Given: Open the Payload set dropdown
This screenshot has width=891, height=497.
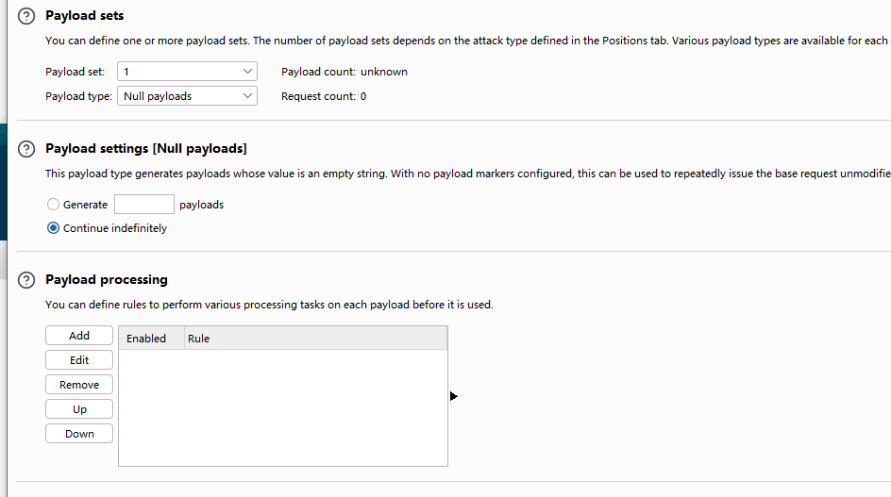Looking at the screenshot, I should (x=187, y=72).
